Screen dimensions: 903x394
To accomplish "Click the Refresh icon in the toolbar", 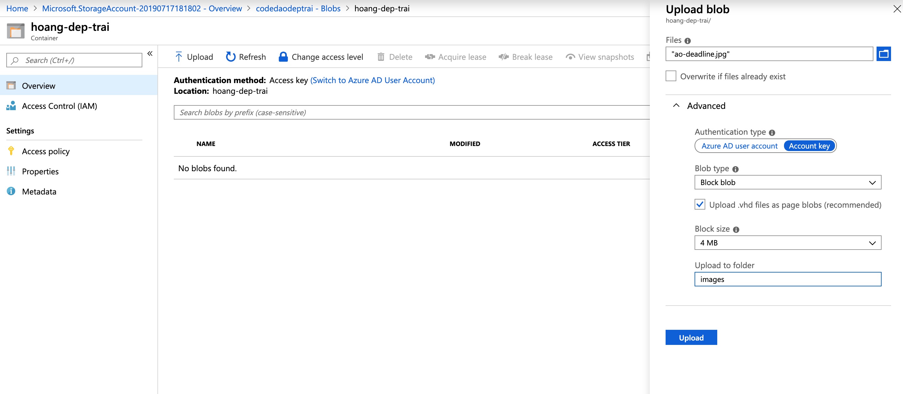I will tap(230, 57).
